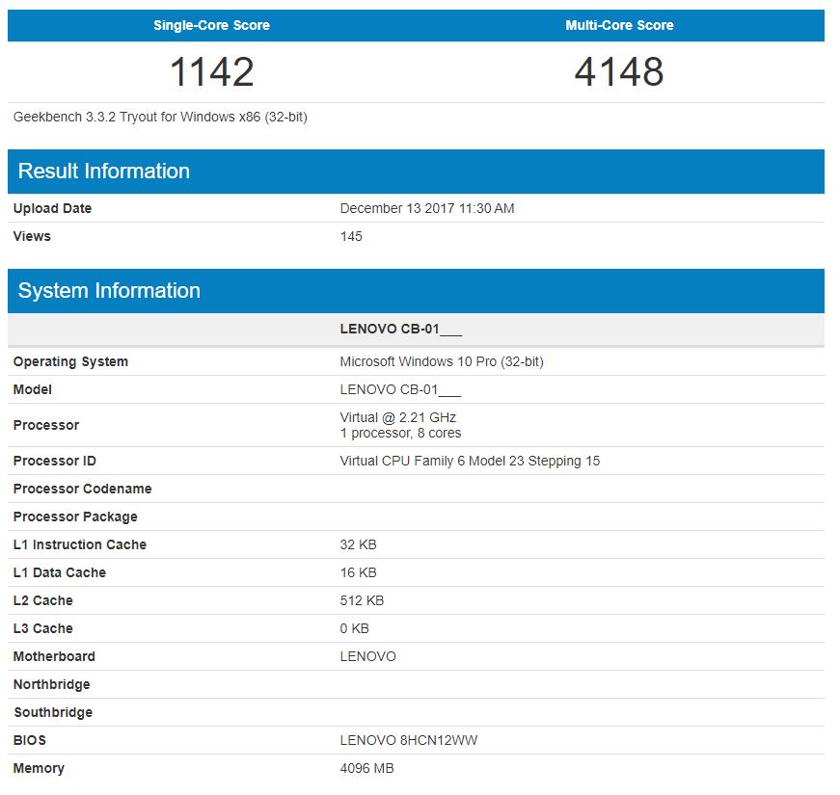Click the L1 Instruction Cache label
The height and width of the screenshot is (795, 840).
tap(79, 544)
